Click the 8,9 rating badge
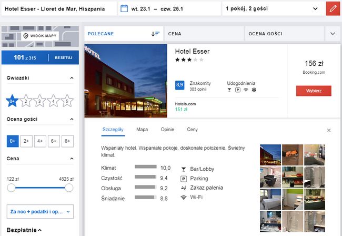The width and height of the screenshot is (342, 236). point(180,85)
